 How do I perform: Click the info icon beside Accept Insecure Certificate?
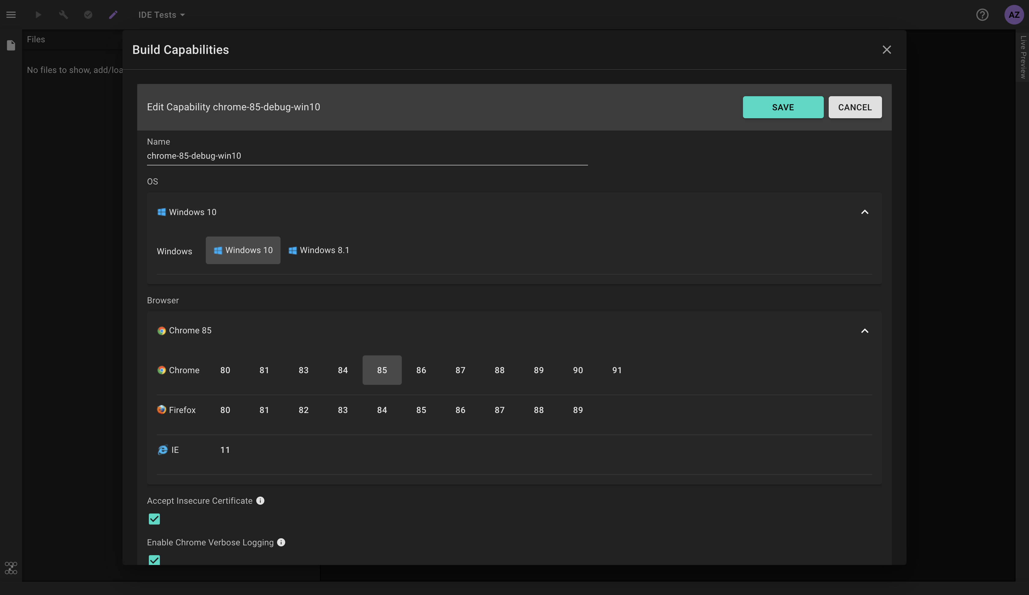pos(260,501)
